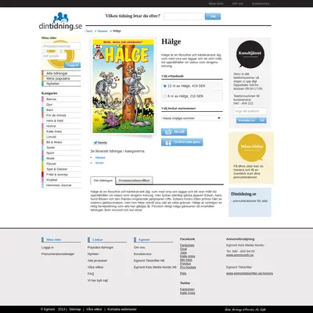Click the yellow Mina Sidor bubble
This screenshot has height=313, width=313.
tap(252, 148)
